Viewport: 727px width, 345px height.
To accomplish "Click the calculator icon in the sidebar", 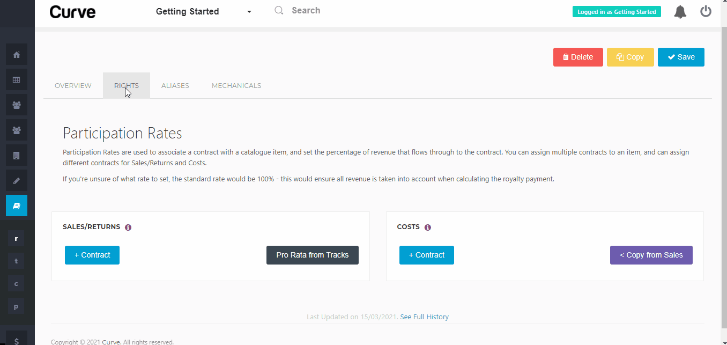I will pyautogui.click(x=16, y=155).
